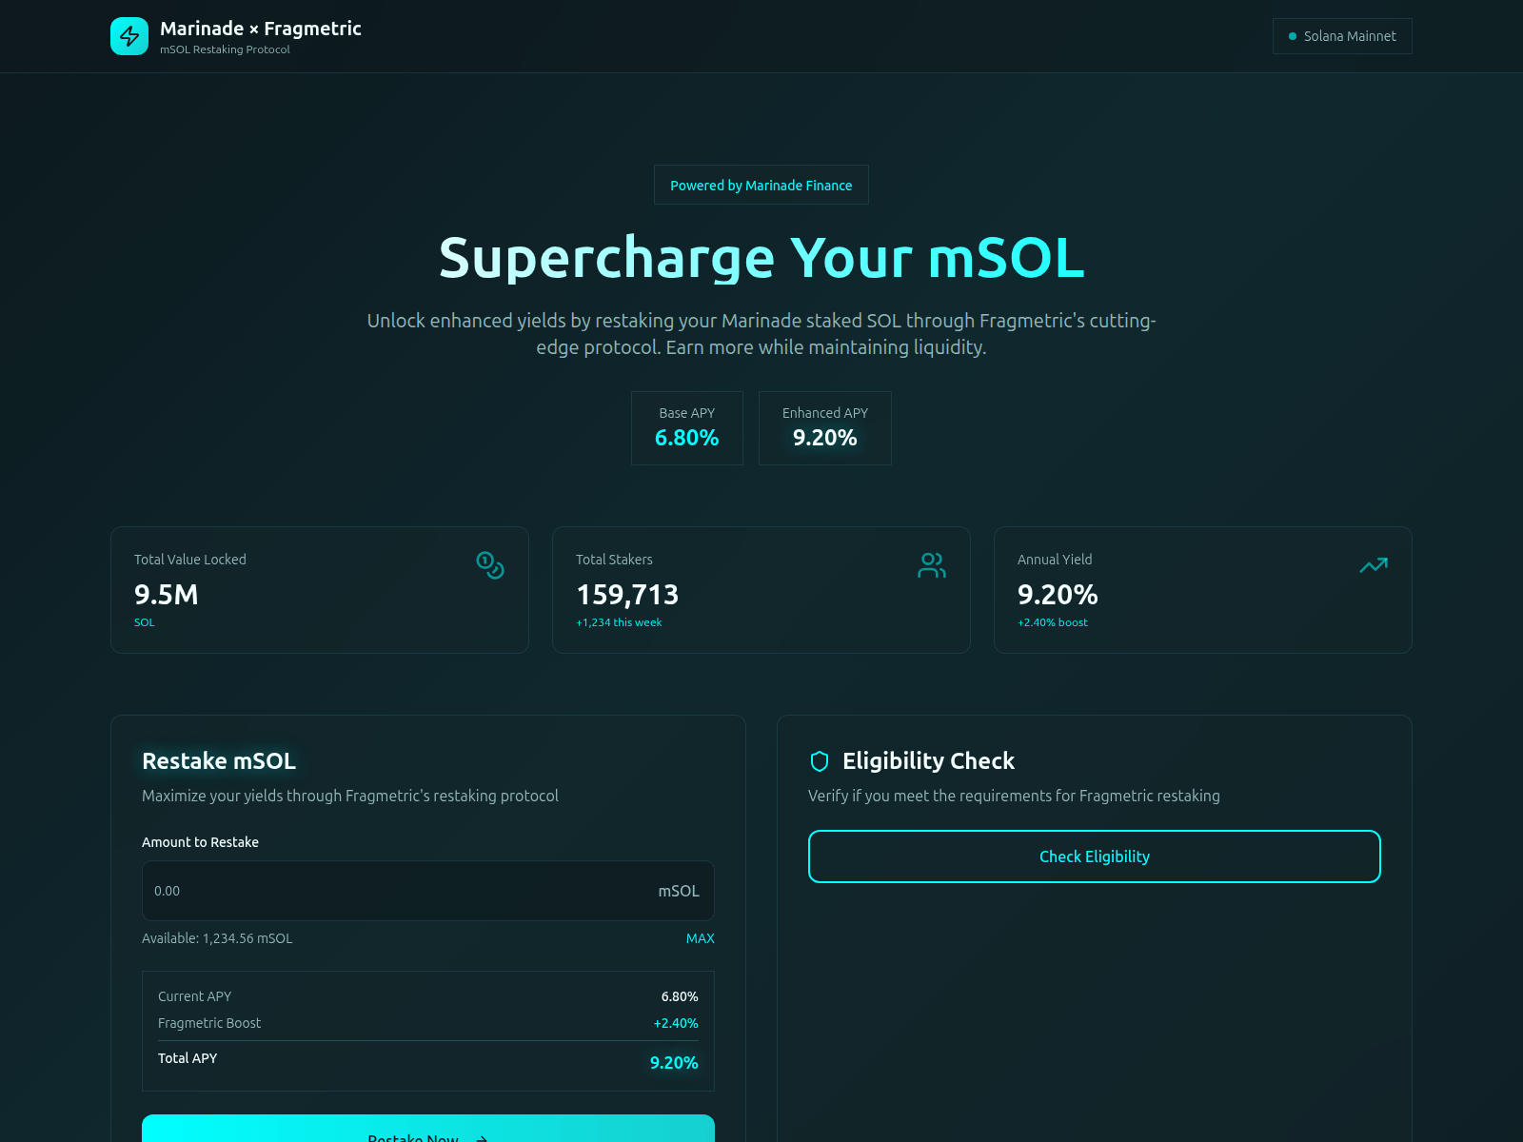The width and height of the screenshot is (1523, 1142).
Task: Click the trending-up icon in Annual Yield card
Action: (1374, 565)
